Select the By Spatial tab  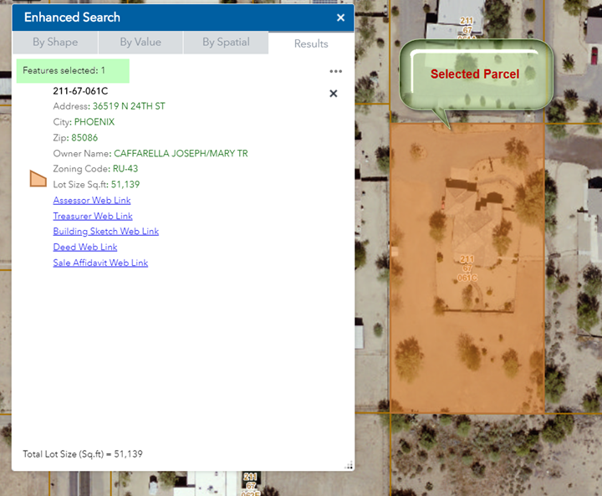point(226,43)
